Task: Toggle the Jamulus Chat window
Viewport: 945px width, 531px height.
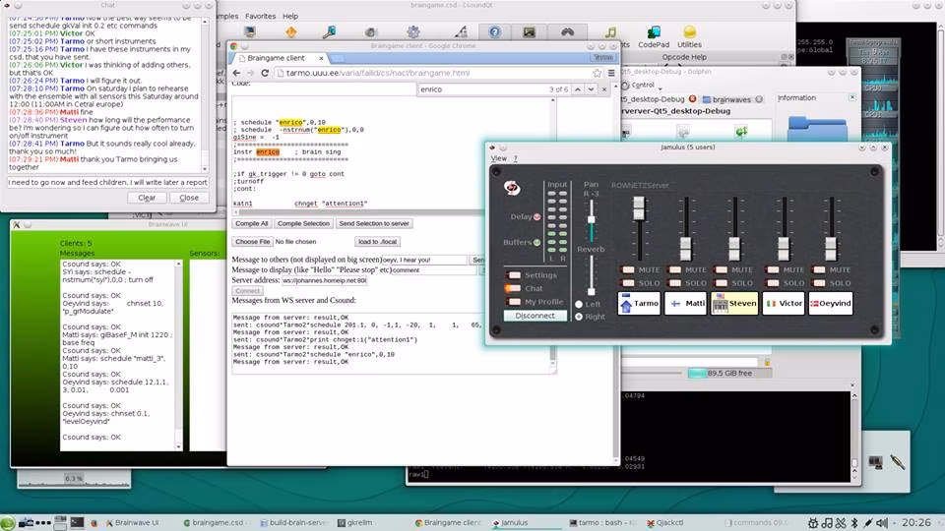Action: (514, 288)
